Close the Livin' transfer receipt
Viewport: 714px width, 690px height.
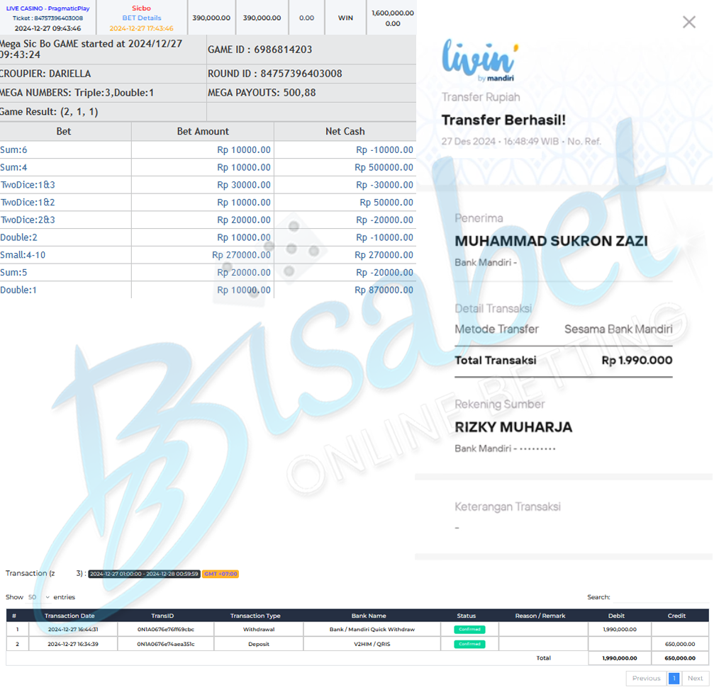tap(688, 22)
